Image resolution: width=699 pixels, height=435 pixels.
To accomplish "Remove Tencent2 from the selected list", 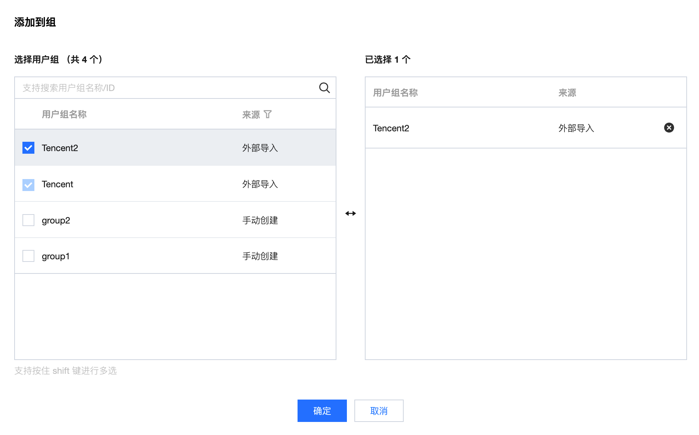I will (x=669, y=128).
